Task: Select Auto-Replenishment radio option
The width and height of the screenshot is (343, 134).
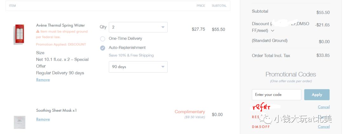Action: coord(103,48)
